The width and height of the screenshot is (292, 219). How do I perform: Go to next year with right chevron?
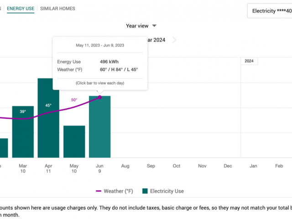click(174, 40)
